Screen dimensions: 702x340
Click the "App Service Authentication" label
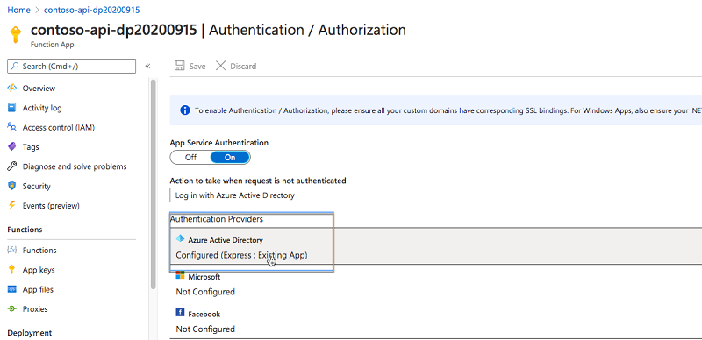pos(219,143)
